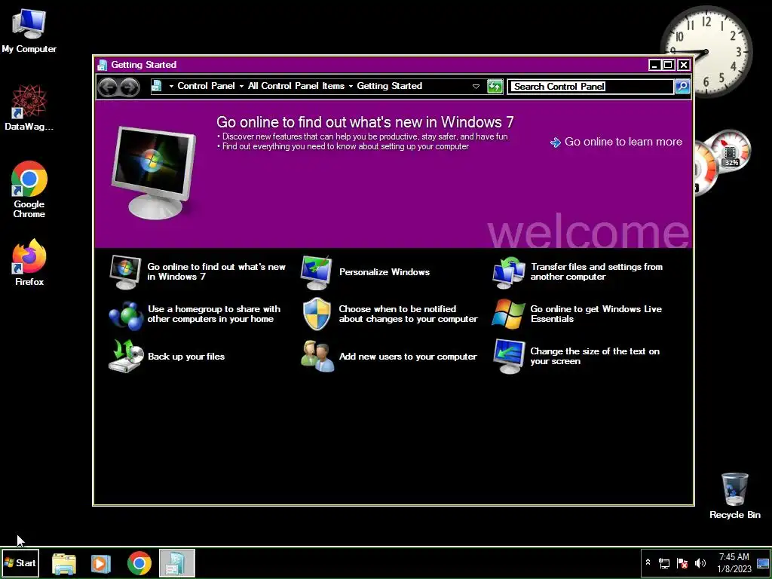Image resolution: width=772 pixels, height=579 pixels.
Task: Open Choose when to be notified link
Action: [x=408, y=314]
